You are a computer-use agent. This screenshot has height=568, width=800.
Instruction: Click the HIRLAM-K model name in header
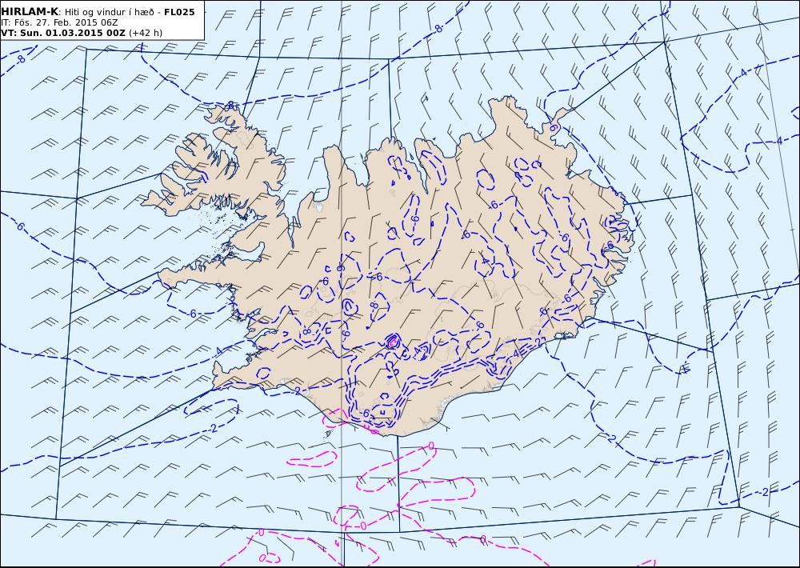click(30, 12)
